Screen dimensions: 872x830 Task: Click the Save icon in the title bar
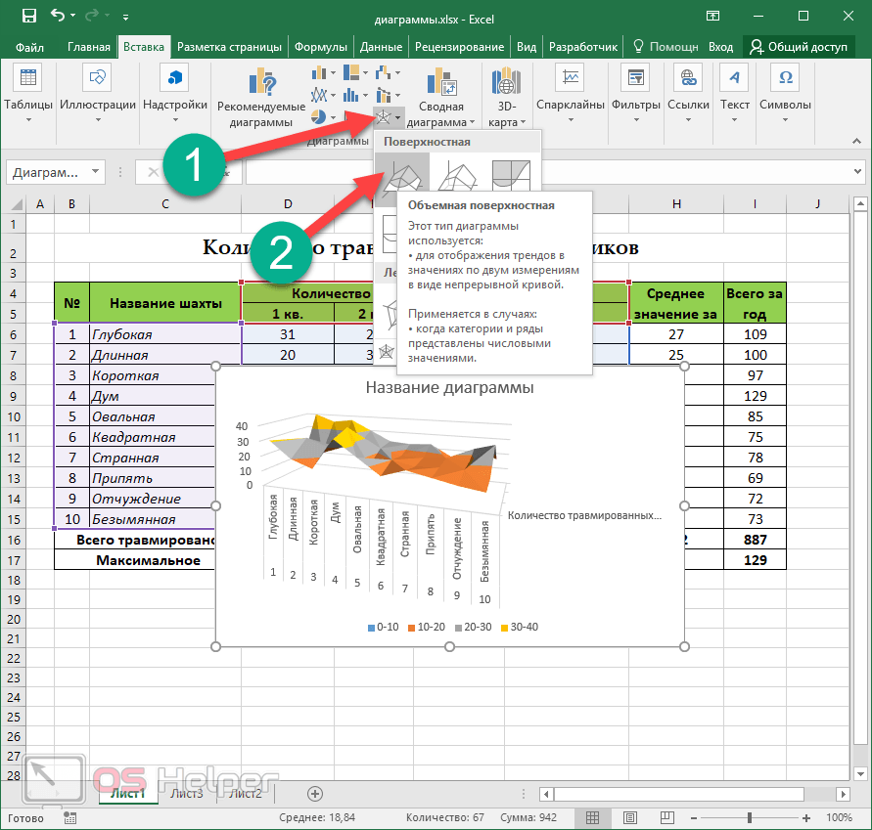click(28, 16)
